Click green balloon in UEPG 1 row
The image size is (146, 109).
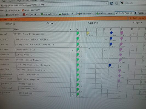[78, 55]
